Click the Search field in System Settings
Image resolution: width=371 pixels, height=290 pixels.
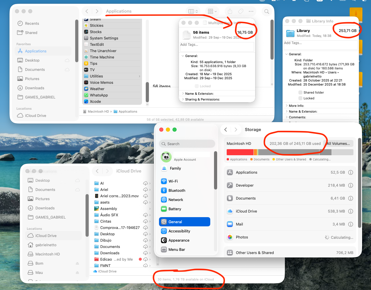tap(187, 144)
